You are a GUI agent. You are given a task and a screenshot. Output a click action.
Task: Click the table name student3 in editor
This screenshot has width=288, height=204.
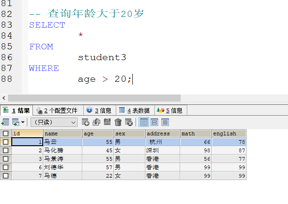coord(102,57)
